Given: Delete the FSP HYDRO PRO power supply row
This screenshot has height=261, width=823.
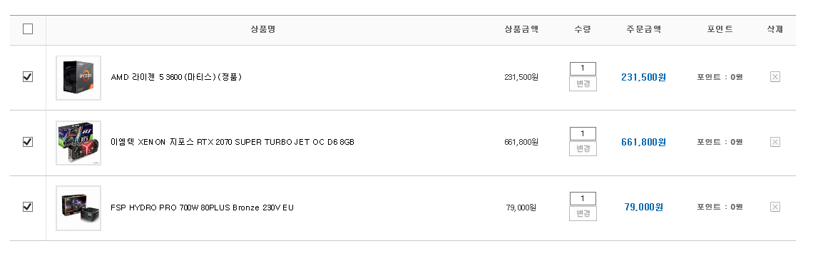Looking at the screenshot, I should point(775,207).
